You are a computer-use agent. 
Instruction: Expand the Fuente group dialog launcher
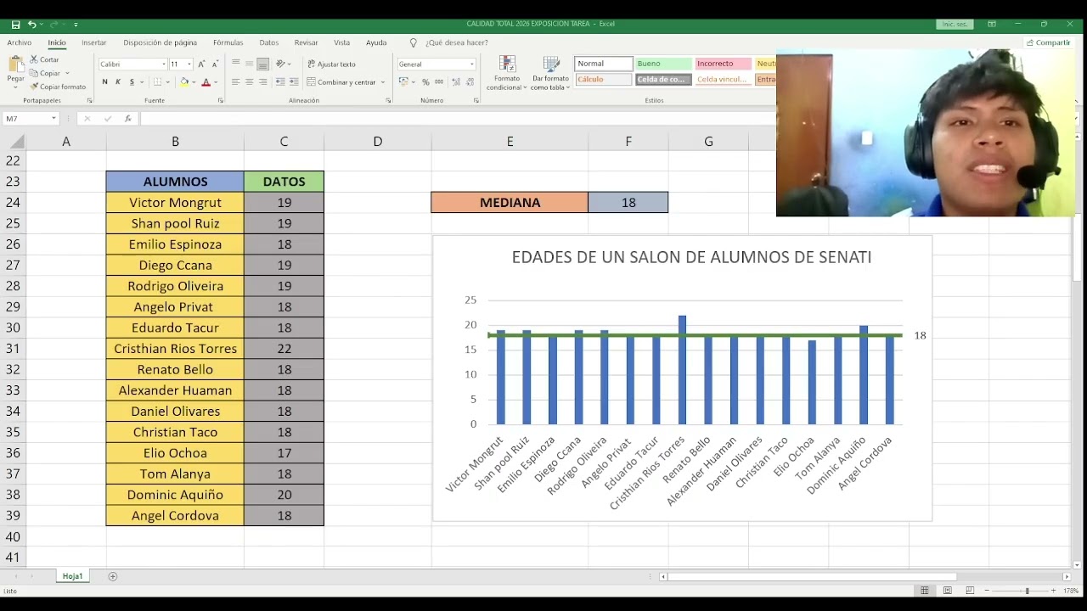(220, 100)
